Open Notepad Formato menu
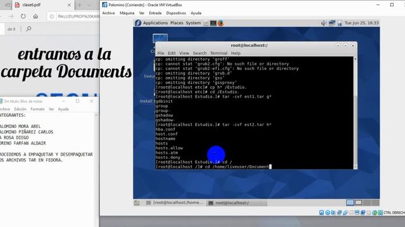 tap(37, 109)
